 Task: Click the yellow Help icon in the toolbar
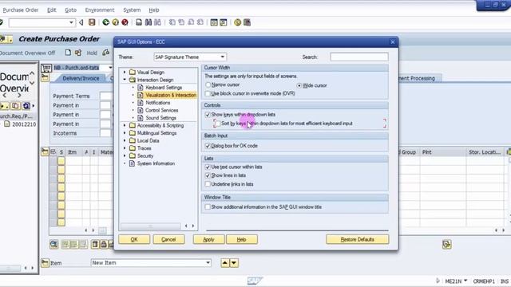238,22
